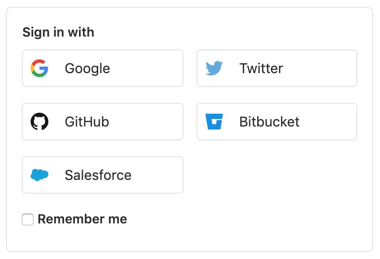The image size is (380, 259).
Task: Click the Salesforce cloud icon
Action: [x=39, y=175]
